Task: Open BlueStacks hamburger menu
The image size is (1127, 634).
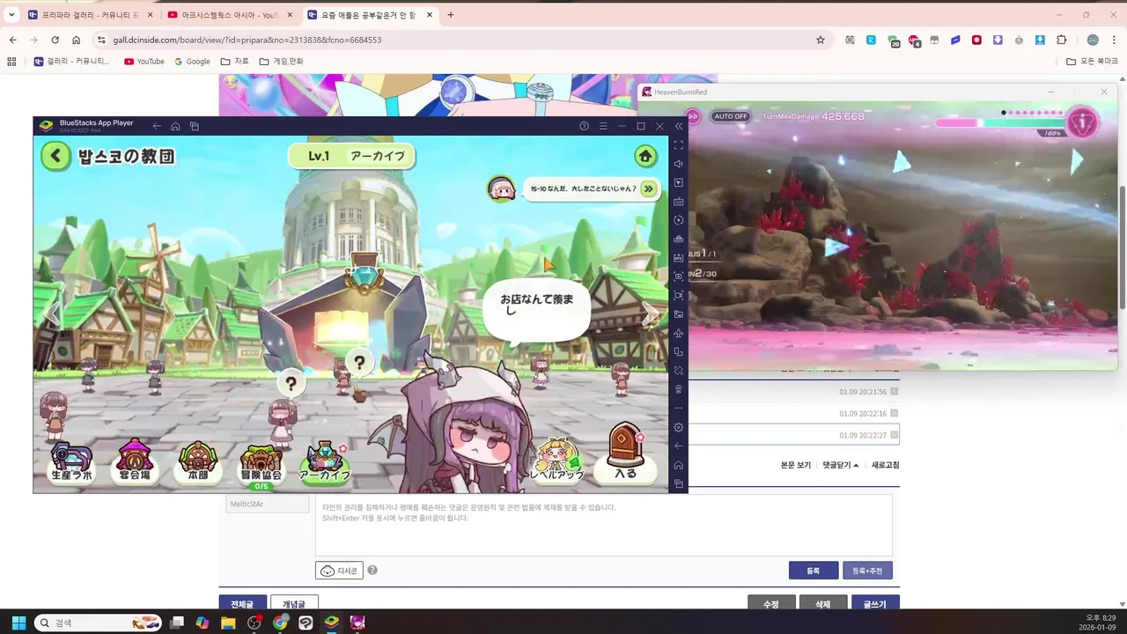Action: pos(603,126)
